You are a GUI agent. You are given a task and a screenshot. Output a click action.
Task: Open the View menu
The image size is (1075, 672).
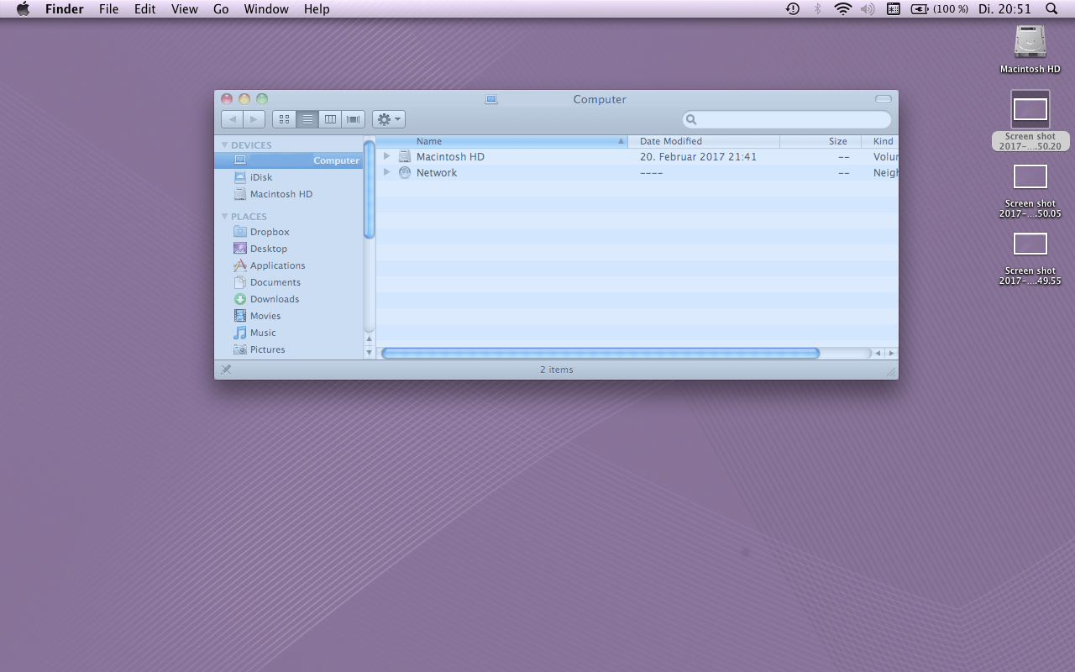(x=184, y=9)
